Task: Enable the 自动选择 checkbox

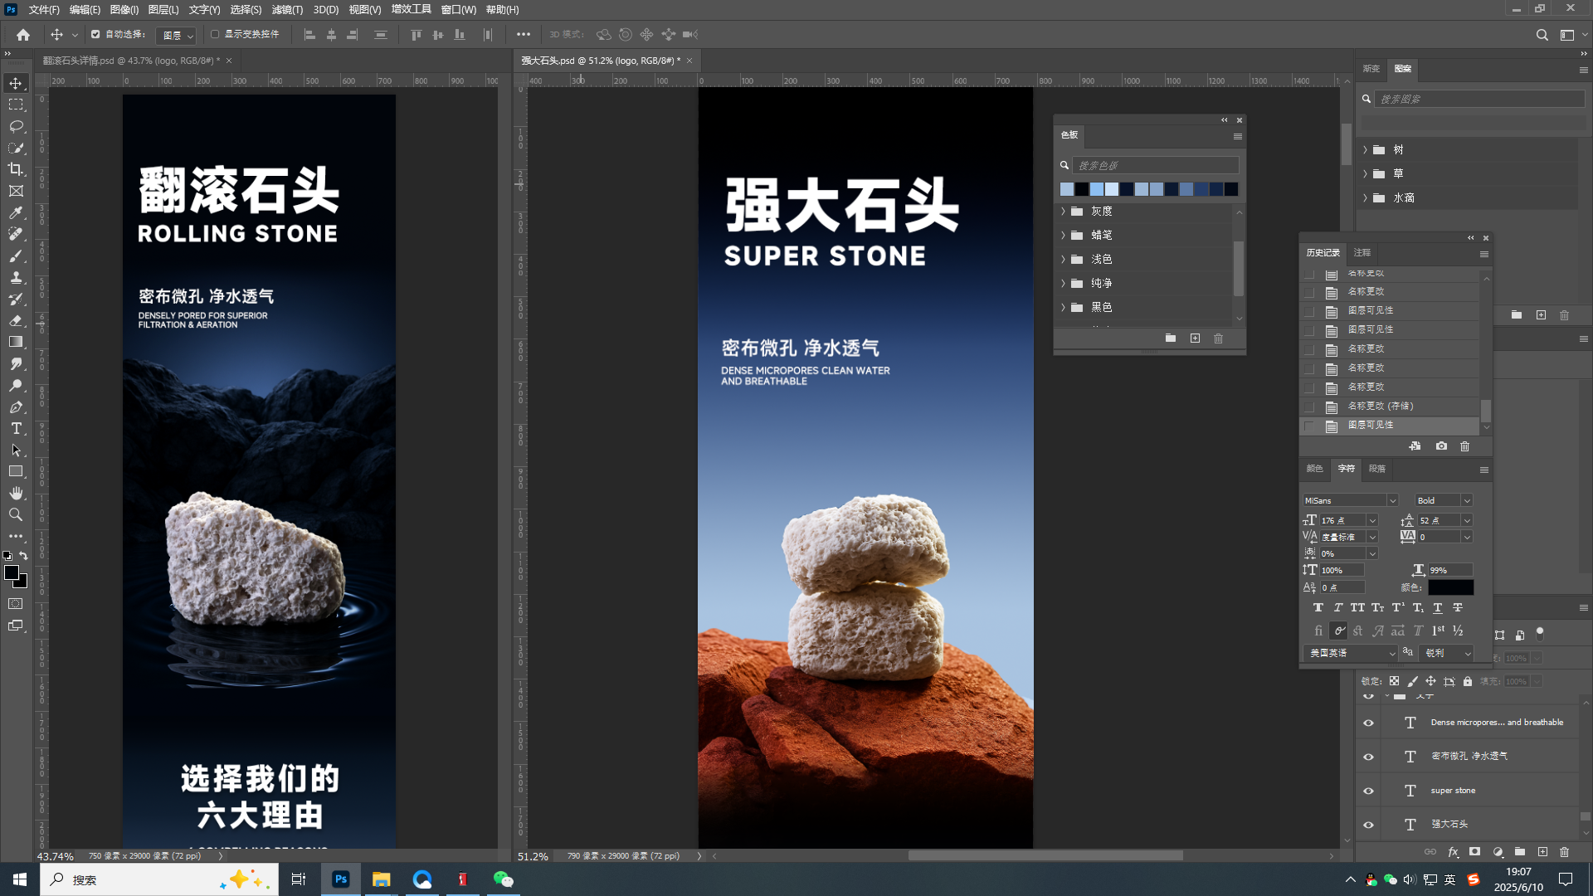Action: click(94, 35)
